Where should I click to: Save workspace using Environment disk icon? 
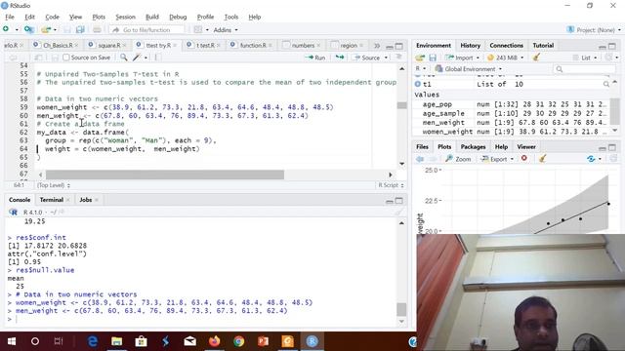coord(433,58)
